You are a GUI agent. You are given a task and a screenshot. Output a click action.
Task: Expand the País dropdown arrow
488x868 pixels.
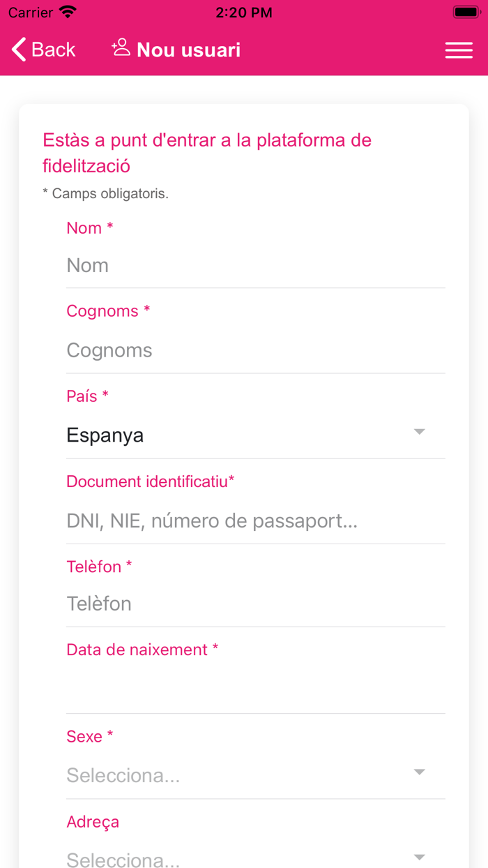419,433
